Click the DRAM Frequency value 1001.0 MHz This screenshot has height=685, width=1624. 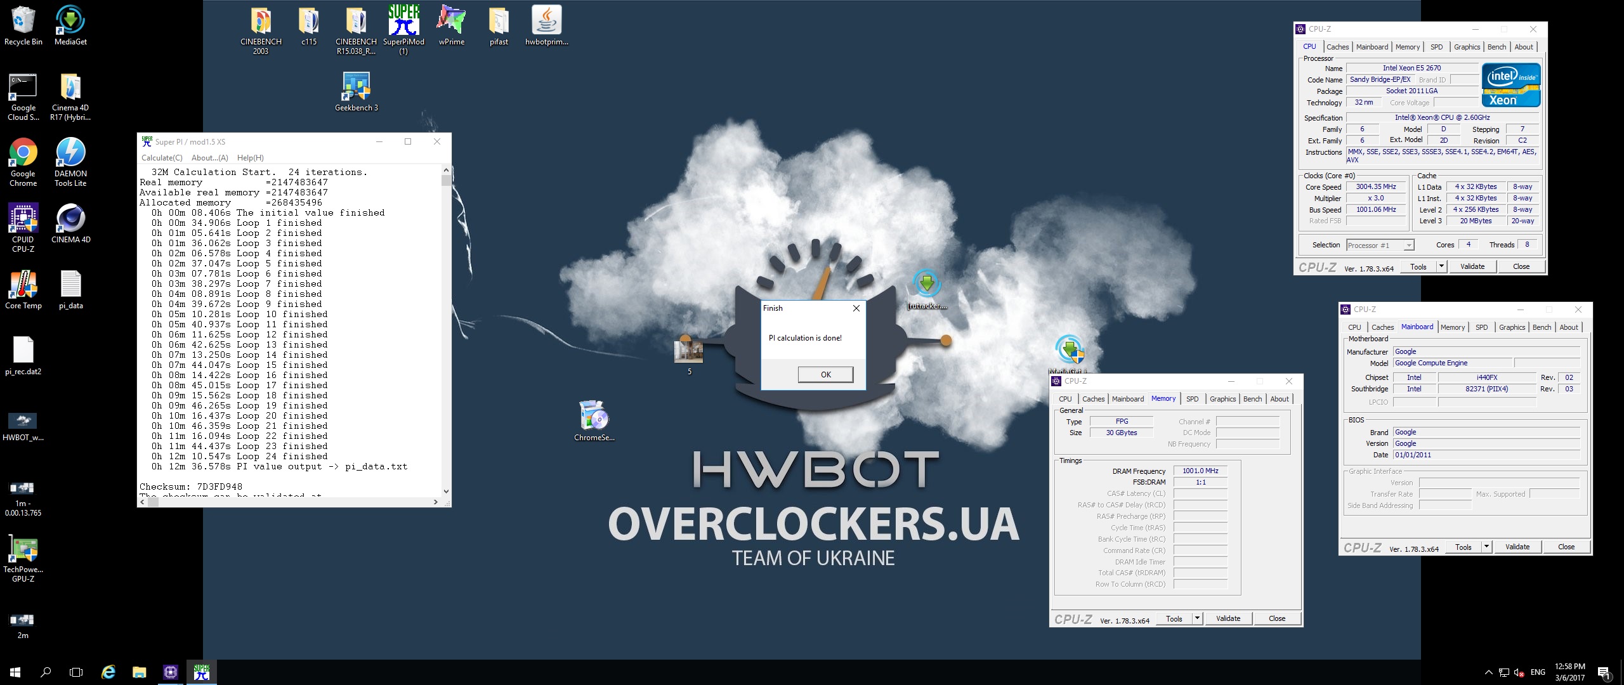1200,471
